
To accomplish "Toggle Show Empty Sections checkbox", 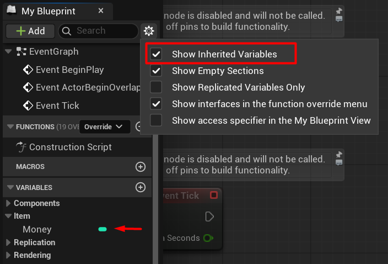I will [x=157, y=71].
